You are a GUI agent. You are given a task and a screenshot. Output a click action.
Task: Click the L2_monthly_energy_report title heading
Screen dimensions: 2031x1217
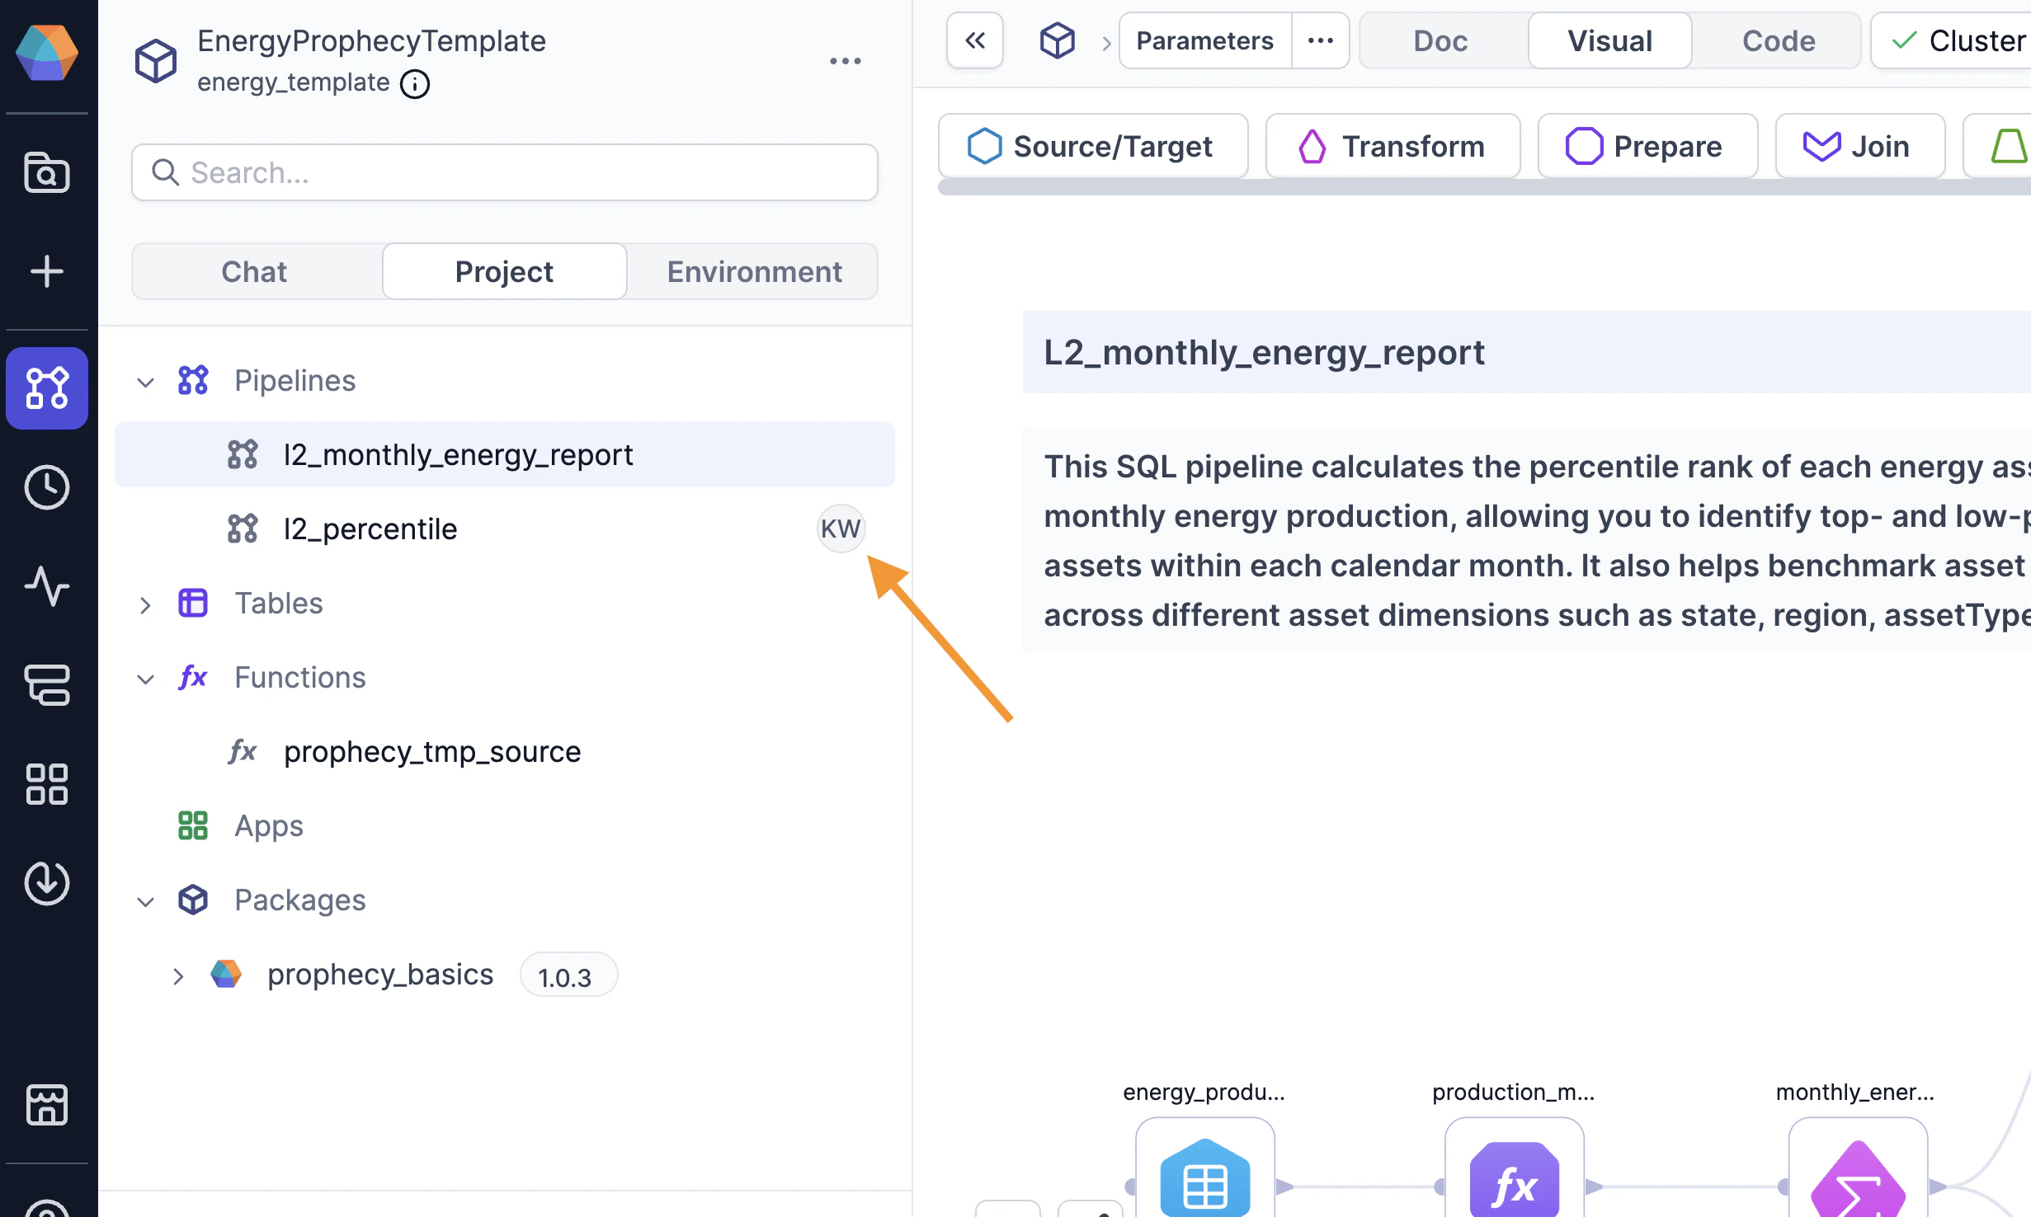tap(1264, 353)
